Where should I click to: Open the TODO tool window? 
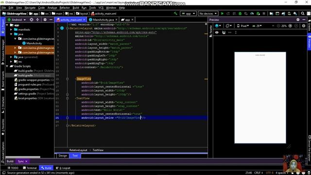pos(13,168)
